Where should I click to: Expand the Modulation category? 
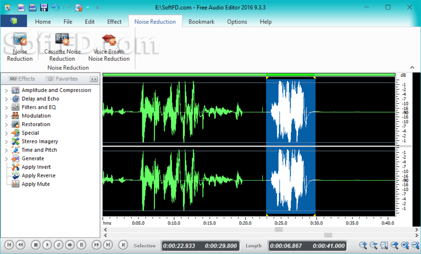coord(6,116)
